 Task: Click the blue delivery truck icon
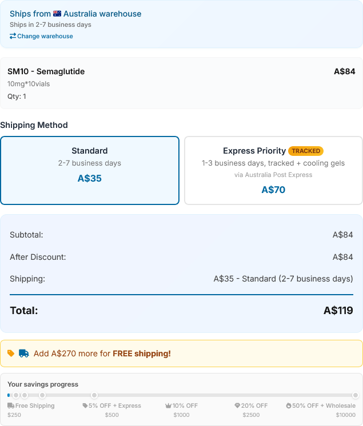pos(23,353)
